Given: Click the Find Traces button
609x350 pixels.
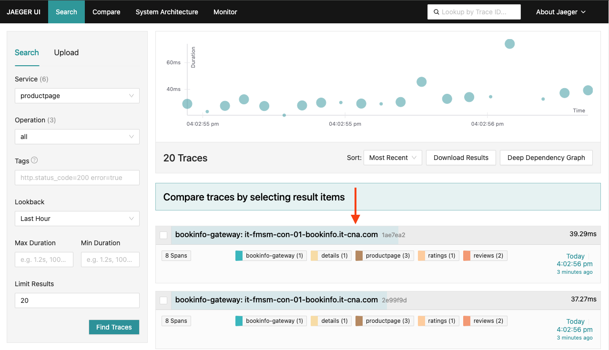Looking at the screenshot, I should 114,327.
